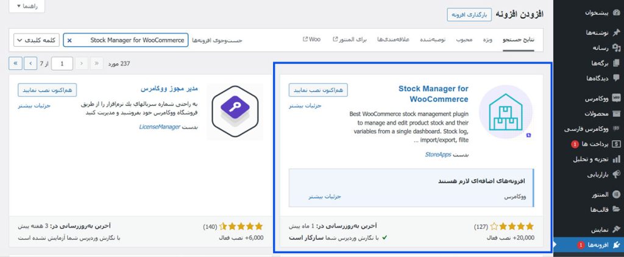Expand the Help (راهنما) dropdown
This screenshot has width=624, height=257.
point(27,5)
